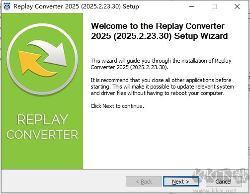
Task: Minimize the Setup window
Action: [192, 6]
